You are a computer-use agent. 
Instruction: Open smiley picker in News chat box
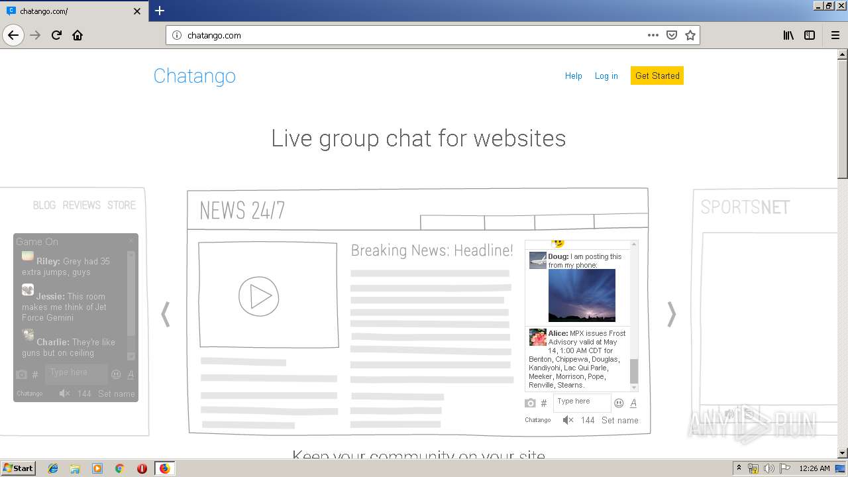click(x=619, y=403)
